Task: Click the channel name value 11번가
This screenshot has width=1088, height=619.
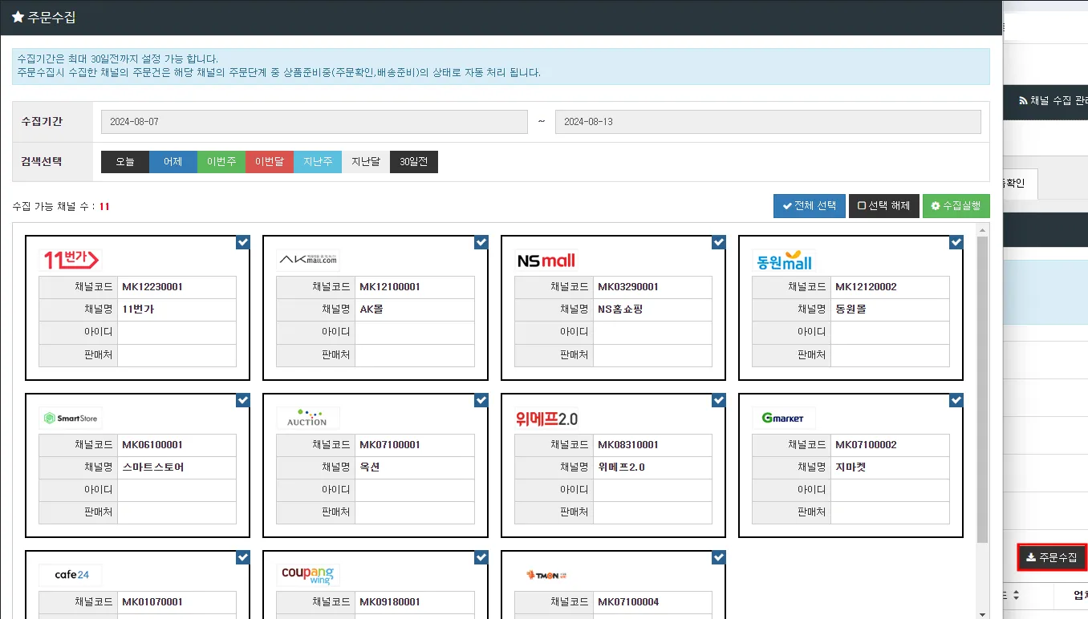Action: click(138, 309)
